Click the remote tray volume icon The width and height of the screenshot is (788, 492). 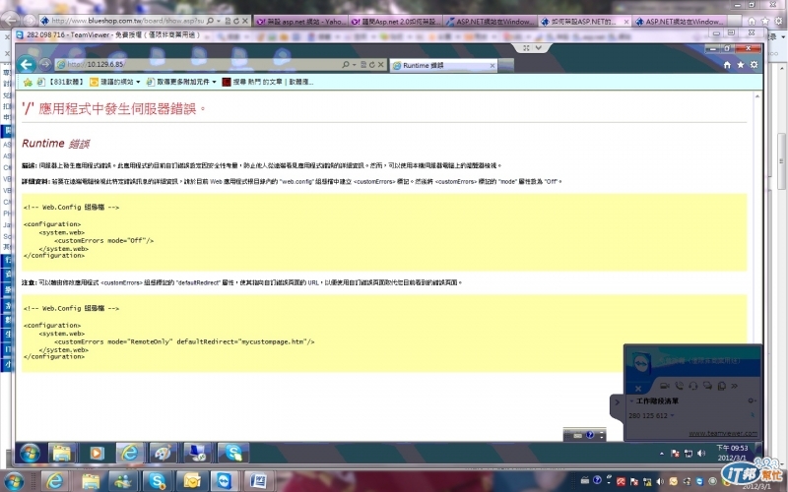pyautogui.click(x=701, y=454)
